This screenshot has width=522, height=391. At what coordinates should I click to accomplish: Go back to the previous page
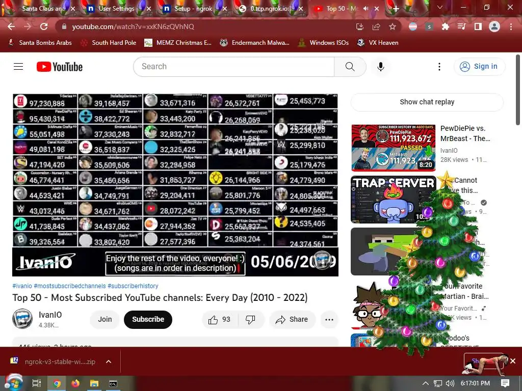tap(11, 26)
